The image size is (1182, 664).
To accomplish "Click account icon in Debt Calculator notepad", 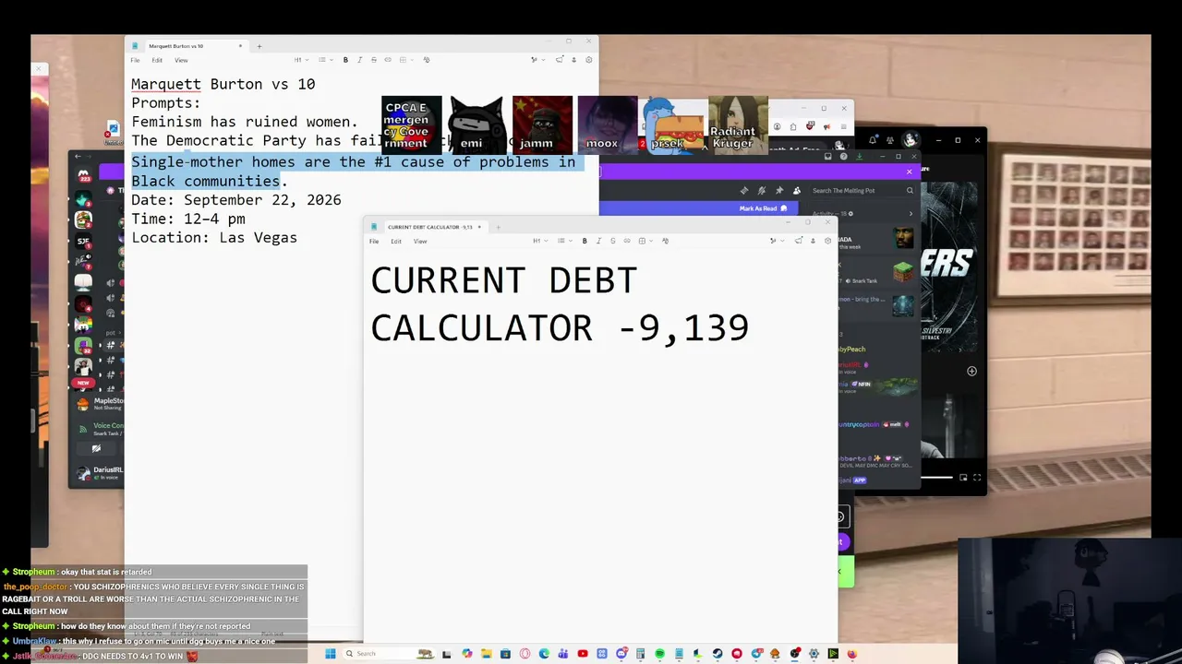I will pos(813,241).
